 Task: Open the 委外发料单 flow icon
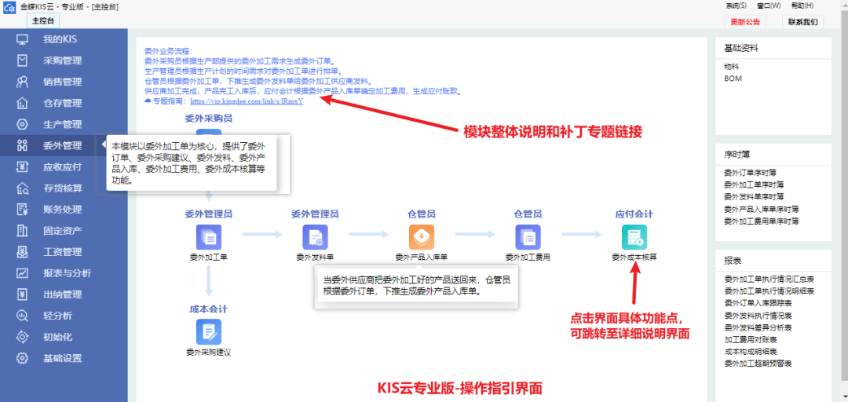coord(315,237)
